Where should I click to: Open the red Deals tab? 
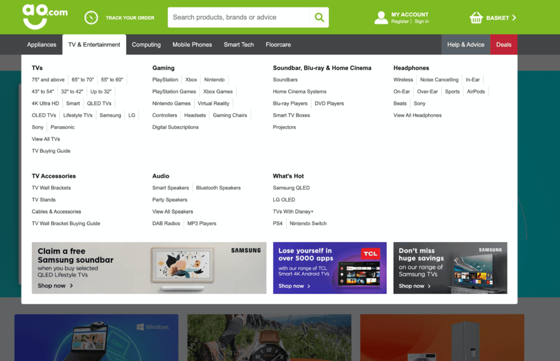point(504,45)
